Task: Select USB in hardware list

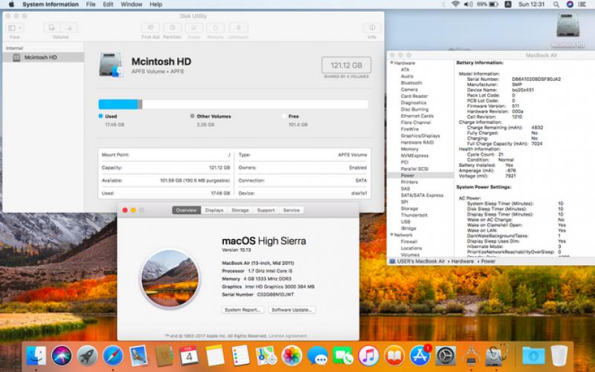Action: pos(405,222)
